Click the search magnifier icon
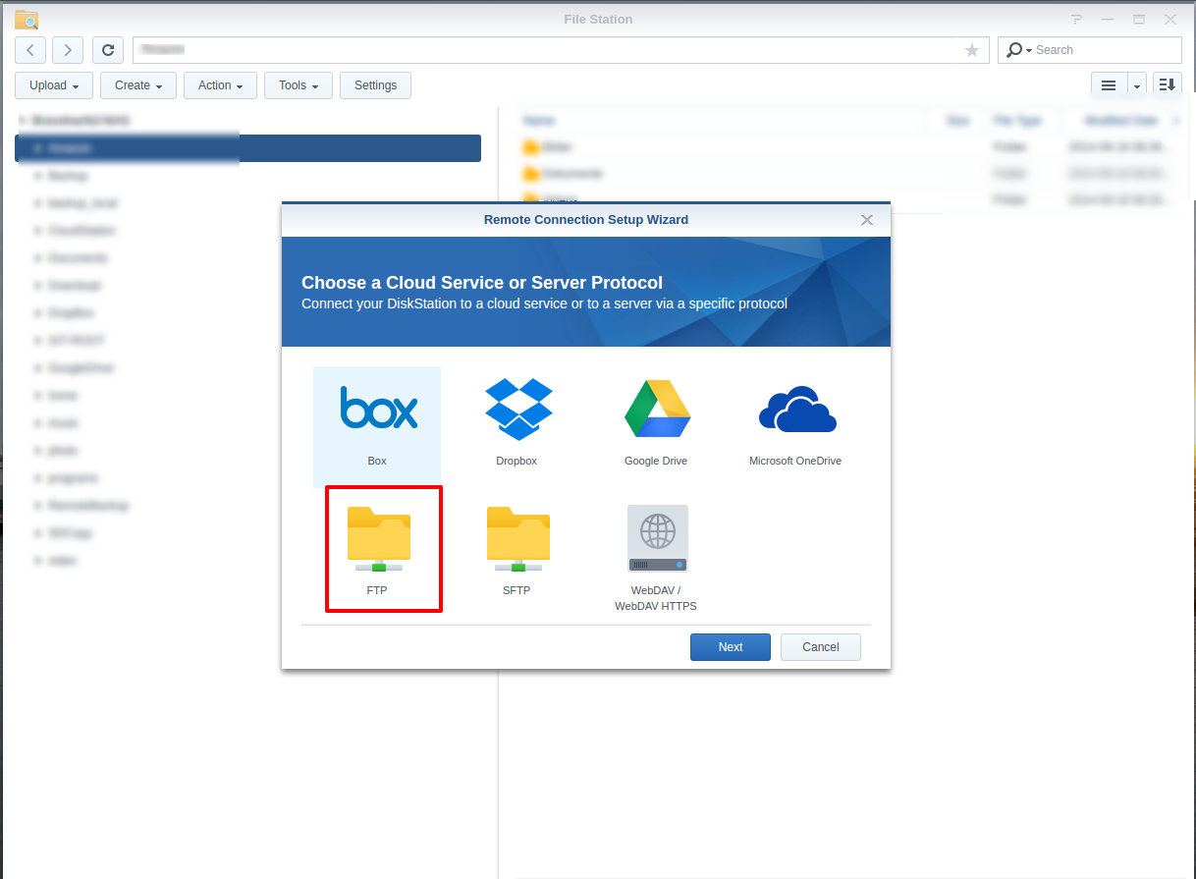Image resolution: width=1196 pixels, height=879 pixels. 1014,50
